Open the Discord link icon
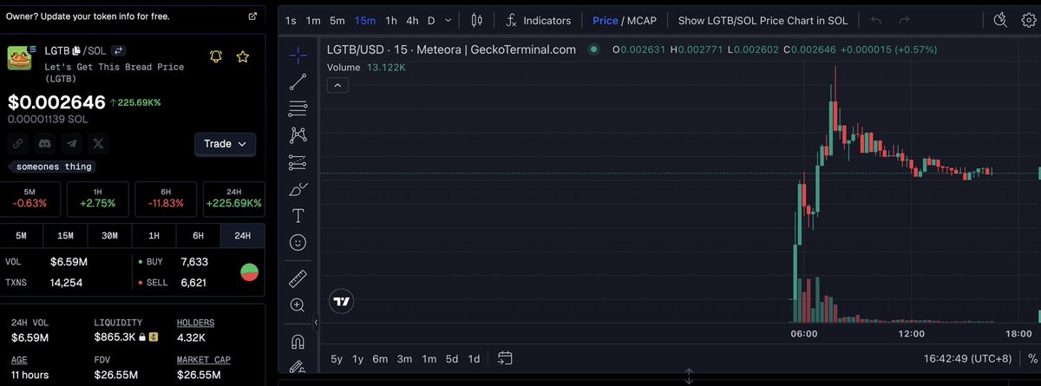 click(x=44, y=144)
